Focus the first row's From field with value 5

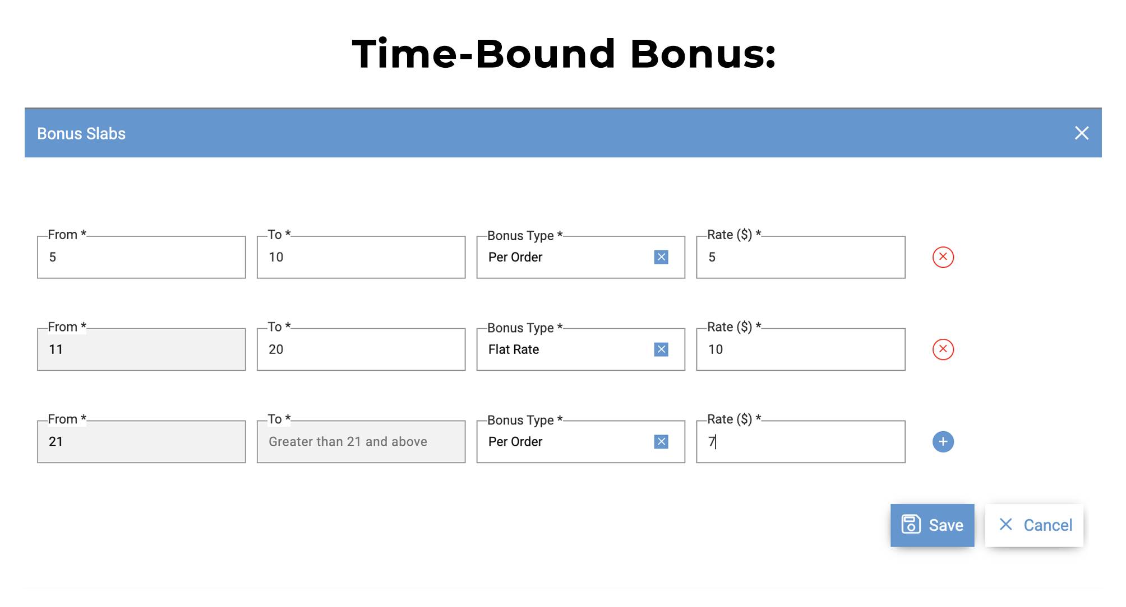[x=141, y=257]
